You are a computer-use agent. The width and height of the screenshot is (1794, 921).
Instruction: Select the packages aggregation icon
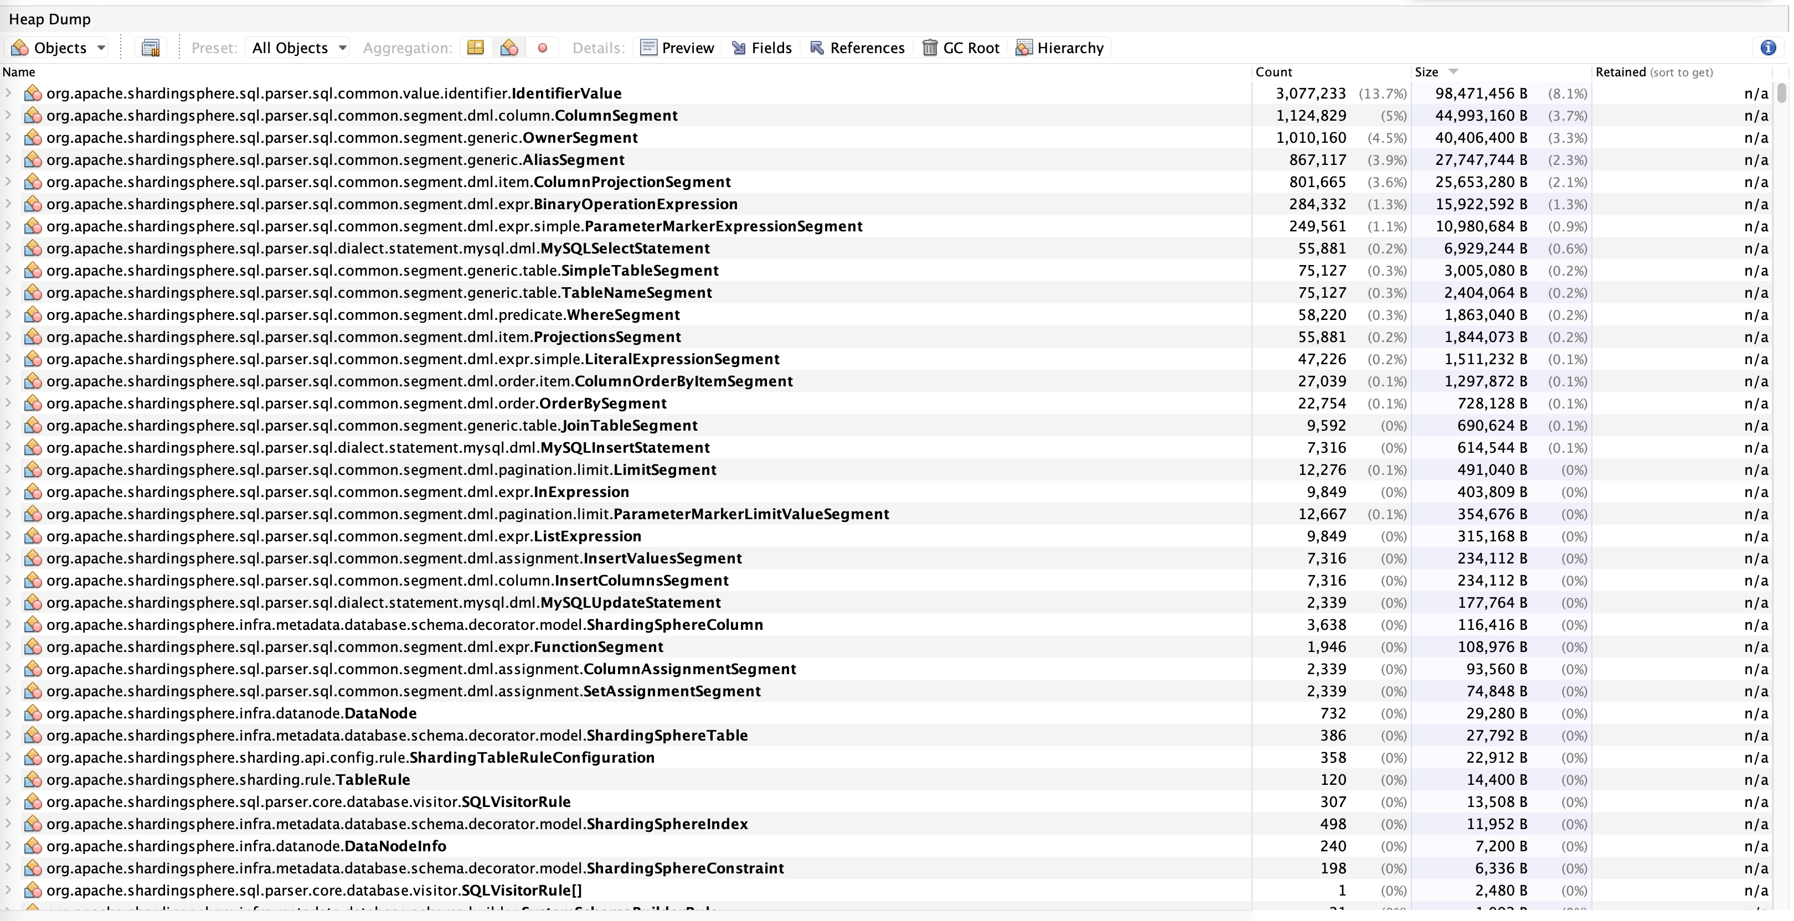click(x=476, y=48)
